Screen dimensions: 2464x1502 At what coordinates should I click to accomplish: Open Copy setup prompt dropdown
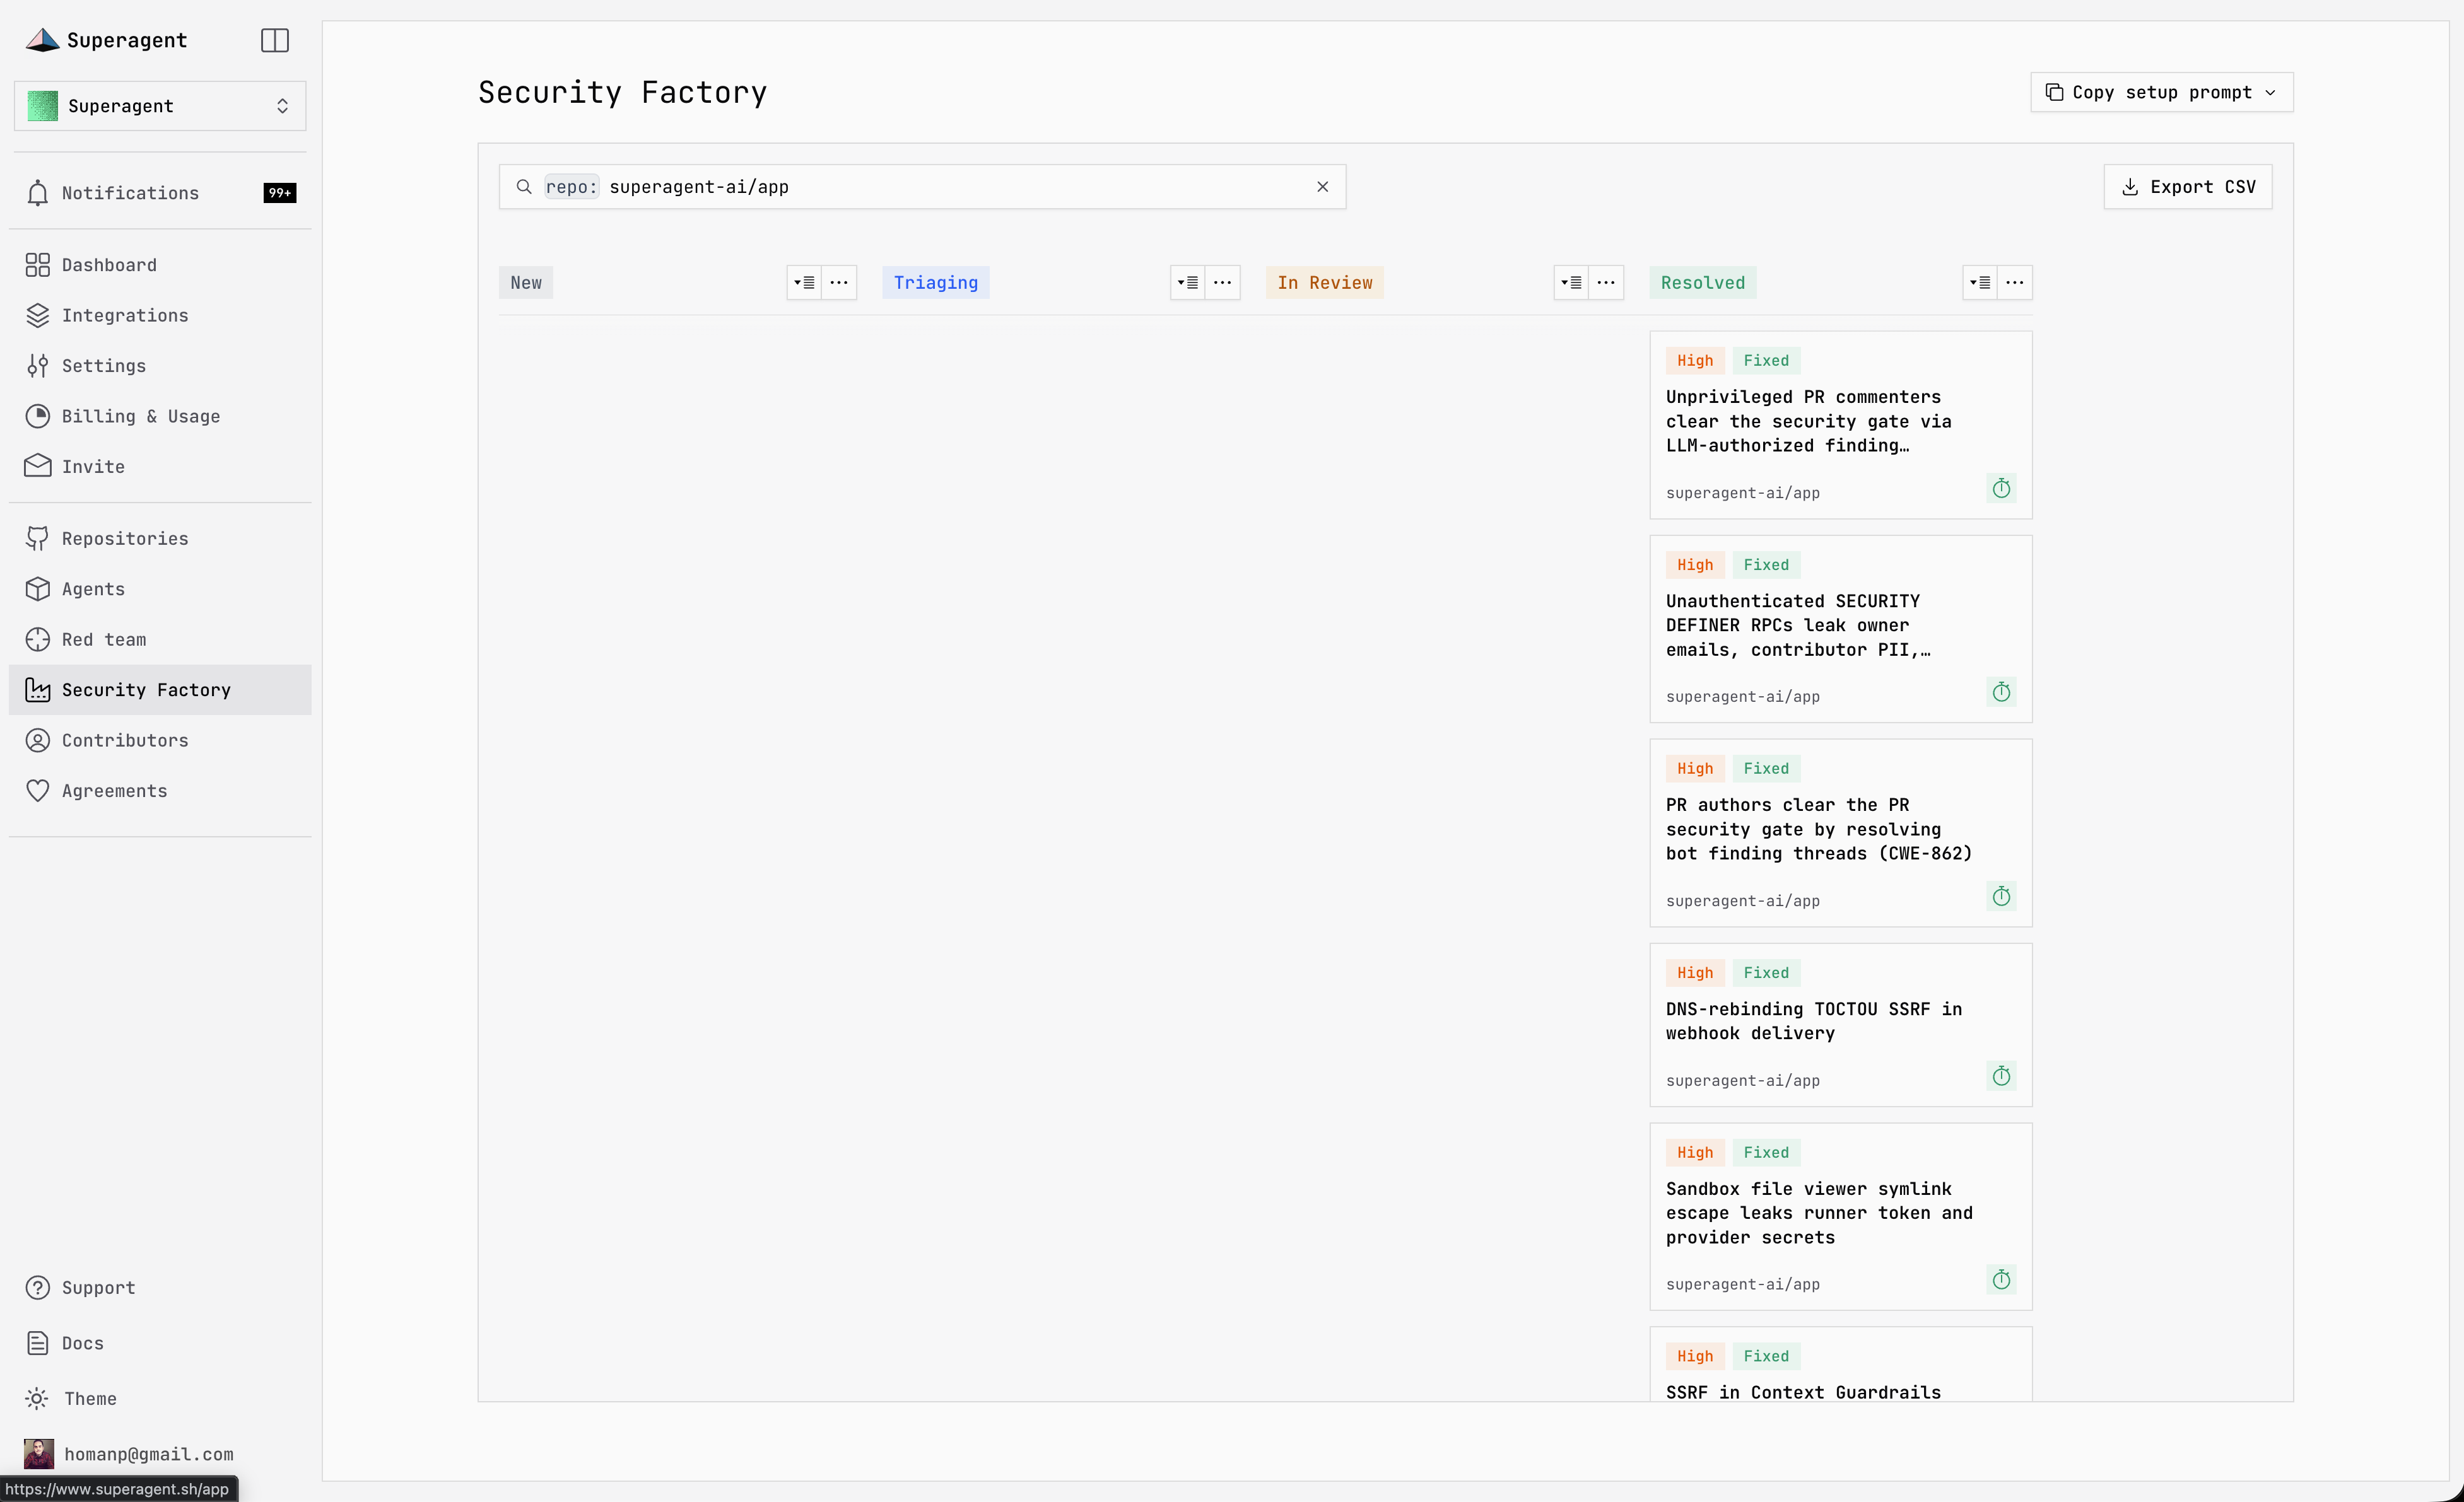(x=2161, y=92)
